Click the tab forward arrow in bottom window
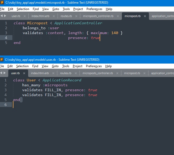Viewport: 174px width, 155px height. pos(5,73)
